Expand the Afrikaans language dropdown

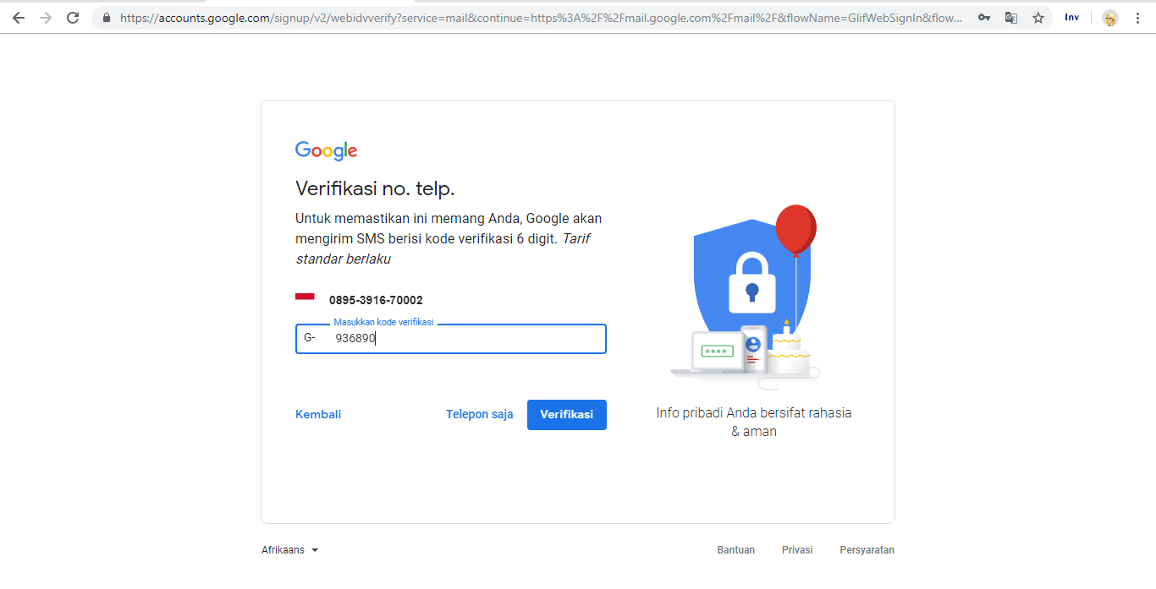click(290, 550)
